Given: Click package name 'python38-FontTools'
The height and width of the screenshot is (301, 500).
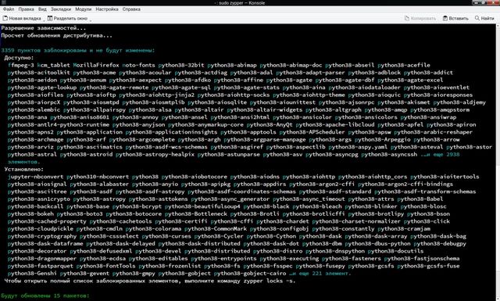Looking at the screenshot, I should [x=106, y=266].
